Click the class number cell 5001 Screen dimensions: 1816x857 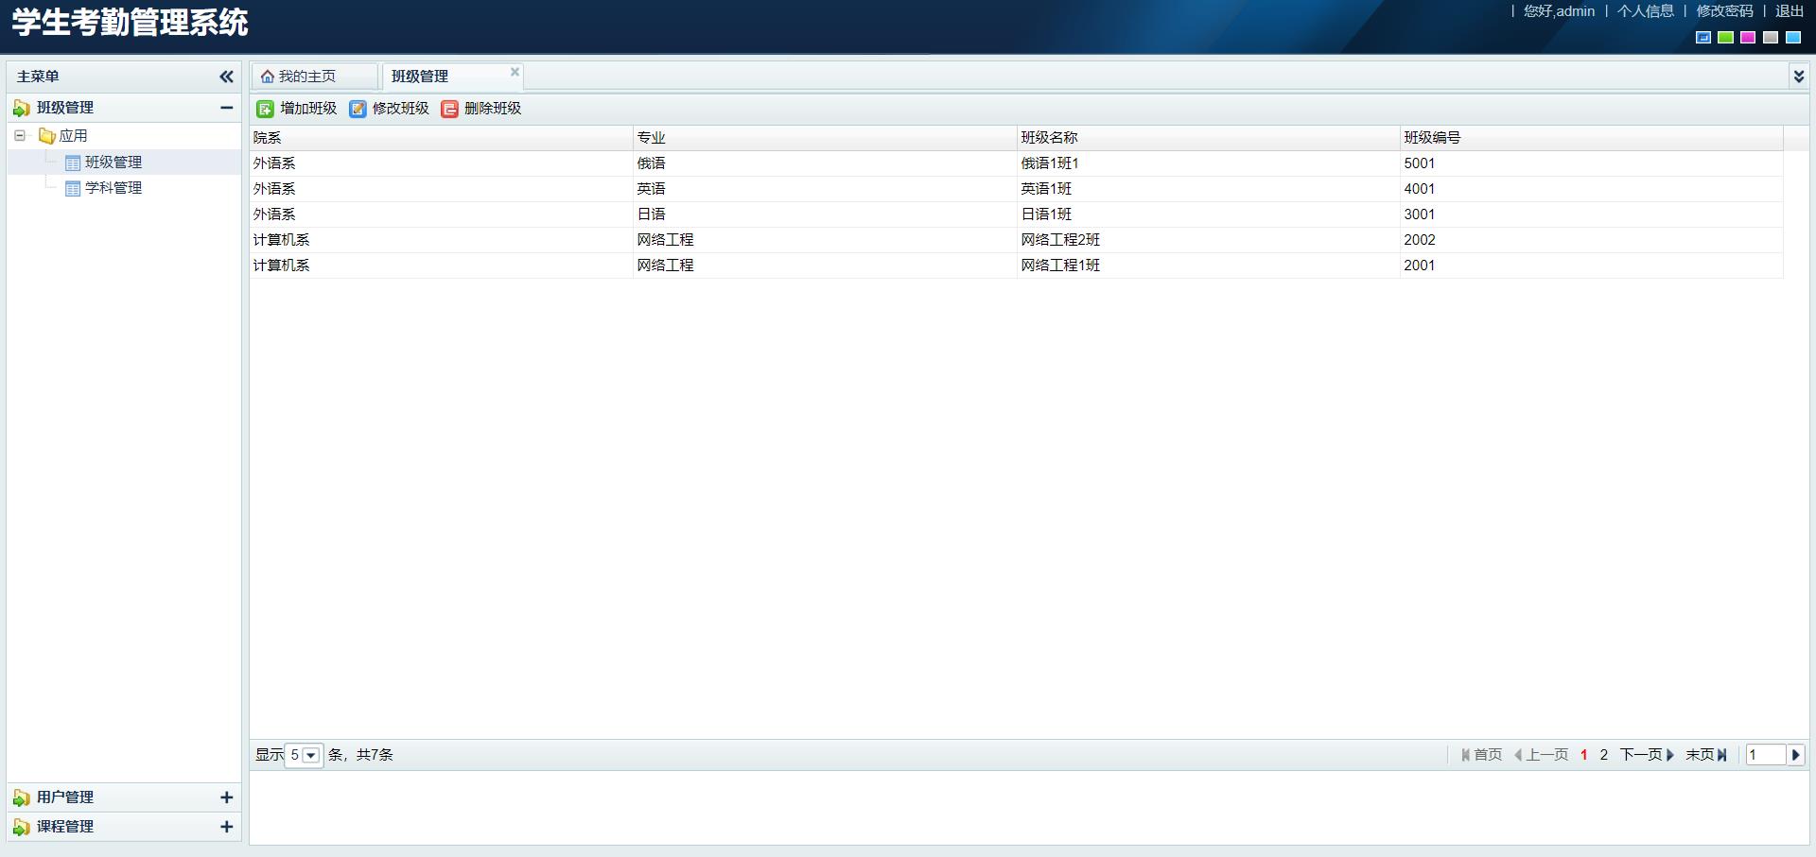coord(1591,163)
